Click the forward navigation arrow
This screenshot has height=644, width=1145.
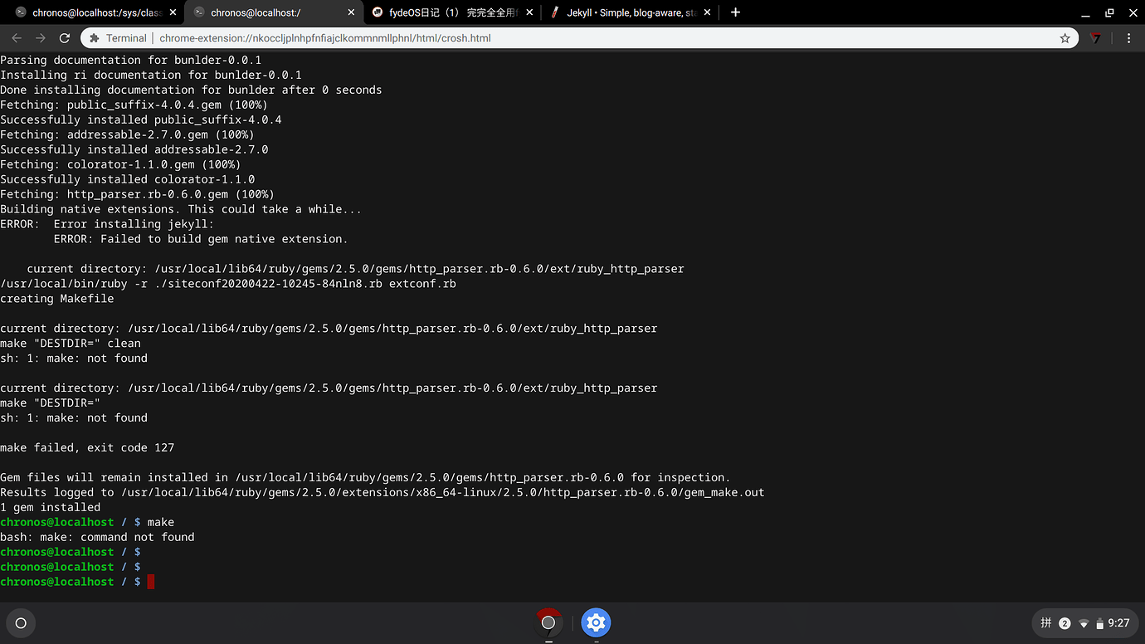(x=40, y=37)
